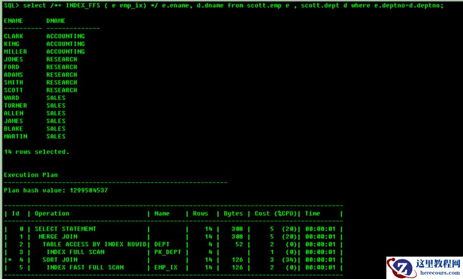Image resolution: width=463 pixels, height=279 pixels.
Task: Click the (34) CPU percentage for SORT JOIN
Action: pos(289,260)
